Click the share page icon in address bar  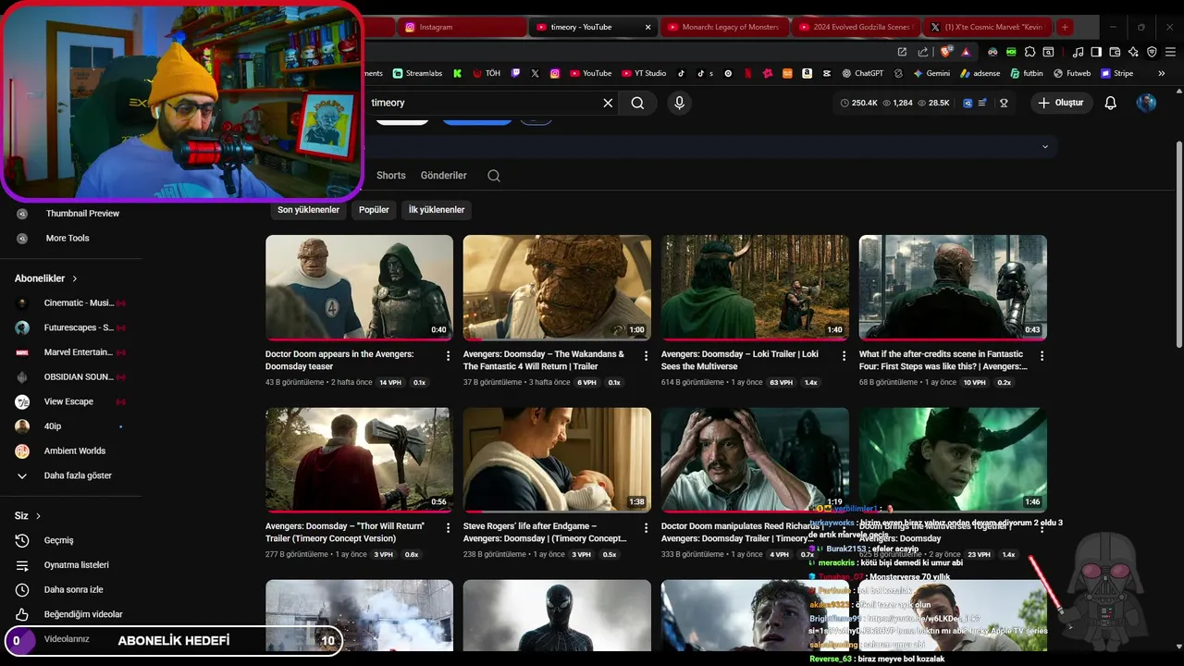tap(923, 52)
